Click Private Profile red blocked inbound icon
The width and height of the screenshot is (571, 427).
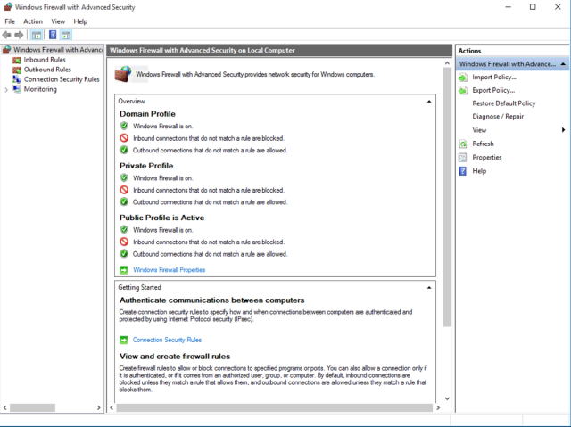tap(124, 190)
